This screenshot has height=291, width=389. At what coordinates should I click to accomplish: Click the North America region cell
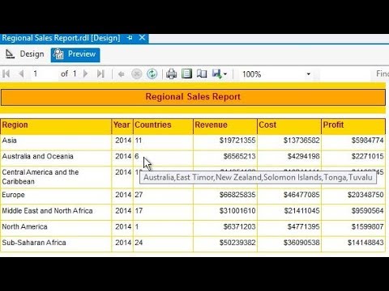(x=56, y=228)
